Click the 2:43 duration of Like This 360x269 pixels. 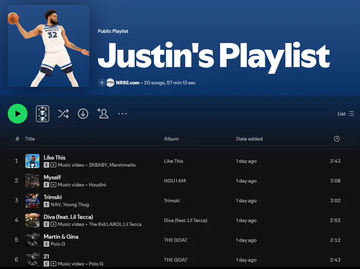click(335, 161)
